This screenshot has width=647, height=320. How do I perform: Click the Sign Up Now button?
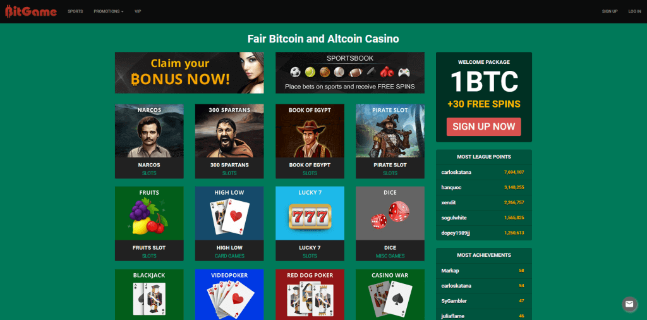(483, 126)
